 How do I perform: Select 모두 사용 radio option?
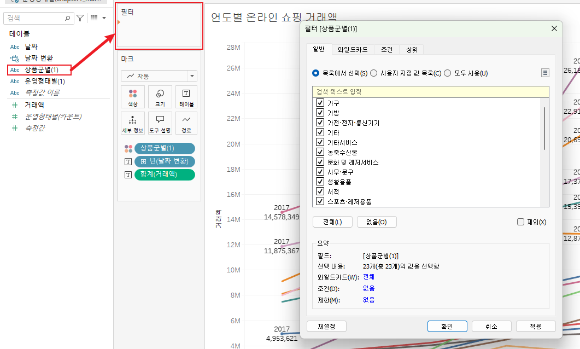point(448,73)
